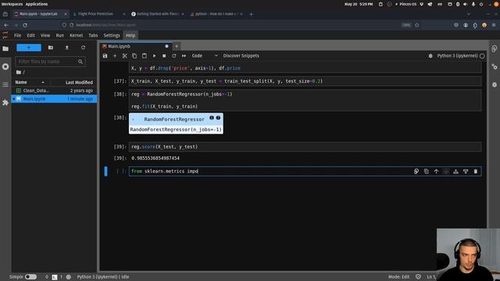
Task: Save the notebook with the disk icon
Action: [105, 55]
